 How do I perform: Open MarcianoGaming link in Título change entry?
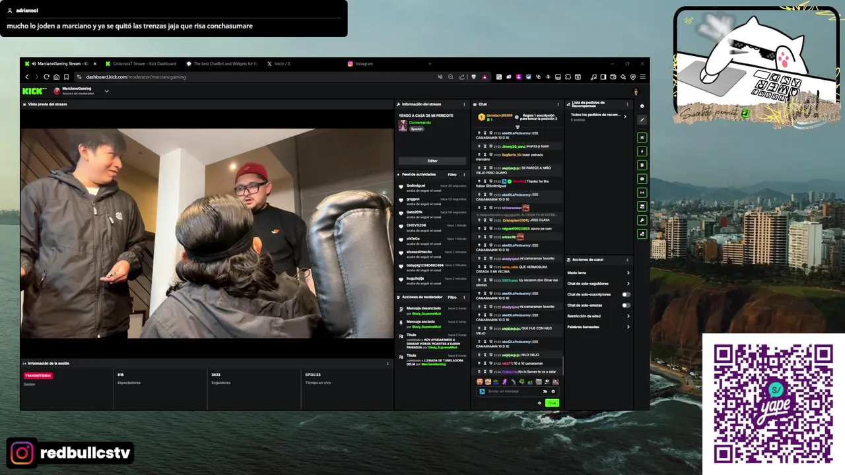point(434,364)
